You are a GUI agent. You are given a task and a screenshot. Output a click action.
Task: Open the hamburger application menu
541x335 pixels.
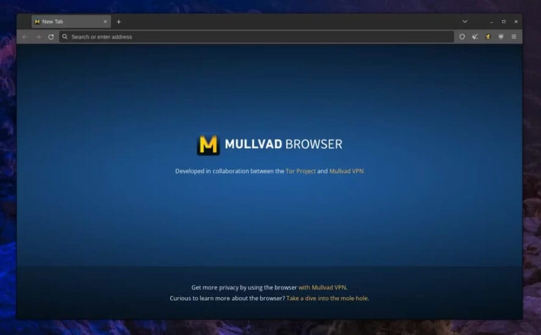click(x=514, y=37)
